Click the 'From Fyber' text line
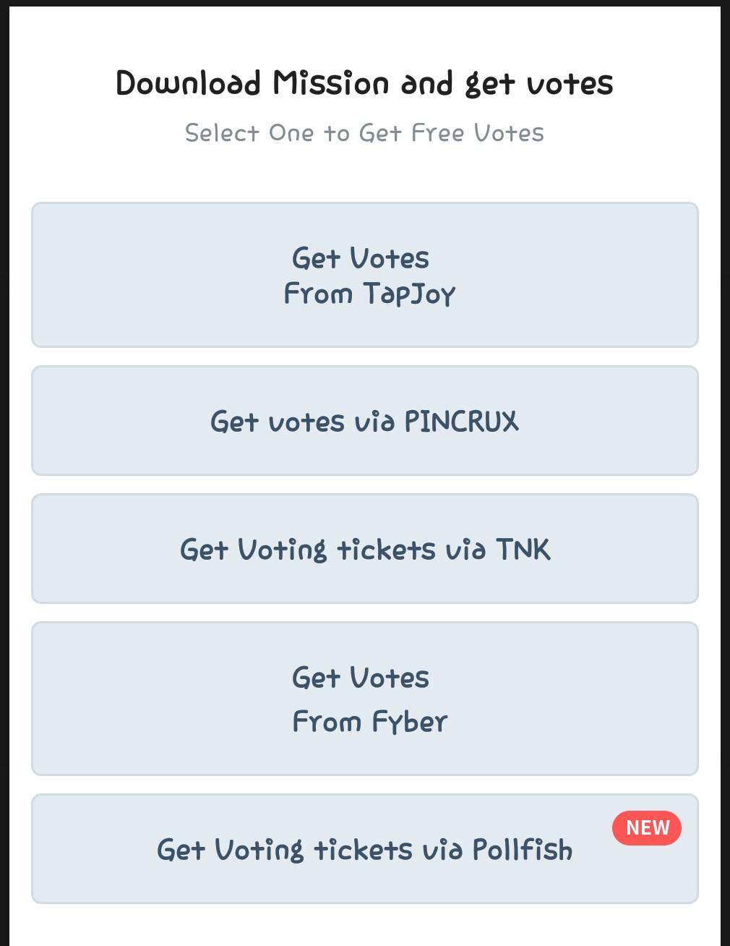 coord(369,722)
